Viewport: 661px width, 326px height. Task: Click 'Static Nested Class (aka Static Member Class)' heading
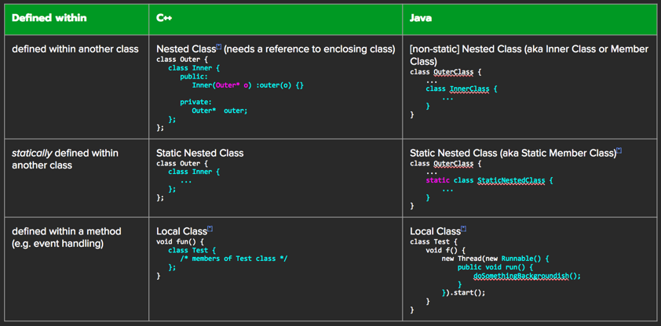(513, 153)
